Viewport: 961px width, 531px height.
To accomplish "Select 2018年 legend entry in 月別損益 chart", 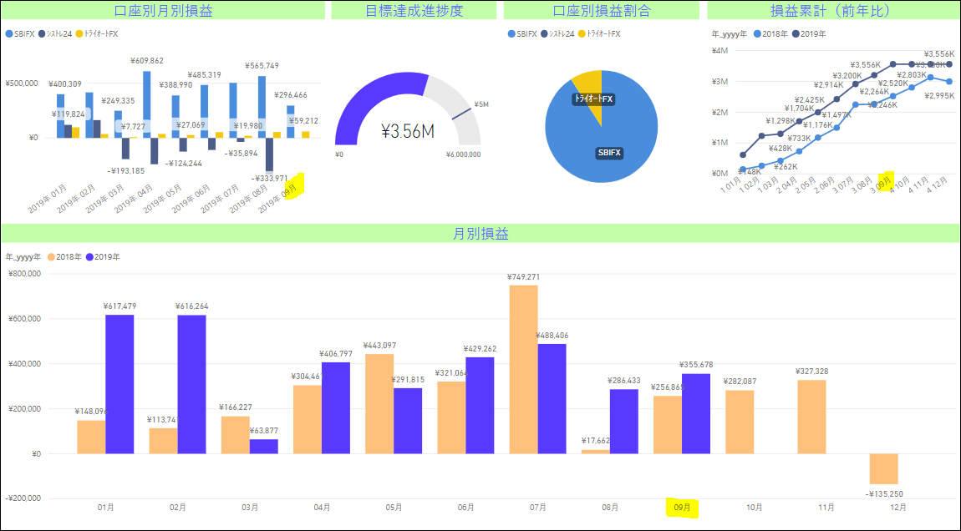I will coord(64,256).
